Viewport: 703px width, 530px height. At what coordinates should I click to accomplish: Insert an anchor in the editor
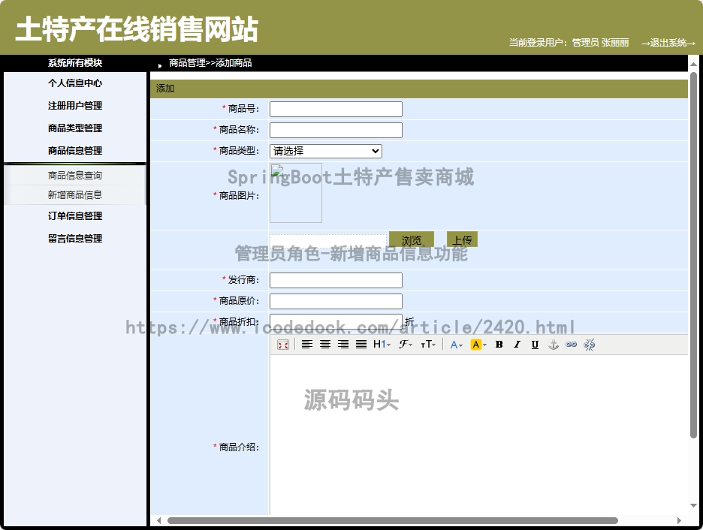pos(554,345)
